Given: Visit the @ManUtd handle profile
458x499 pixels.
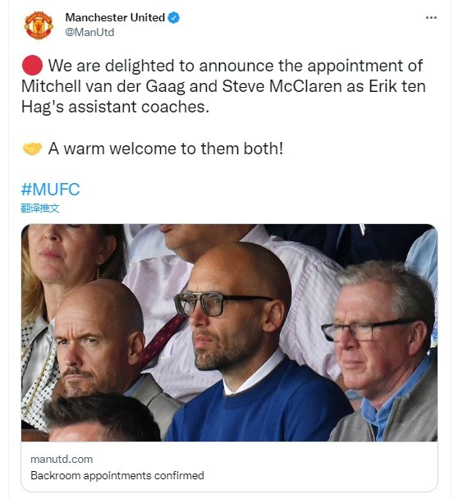Looking at the screenshot, I should pyautogui.click(x=89, y=32).
